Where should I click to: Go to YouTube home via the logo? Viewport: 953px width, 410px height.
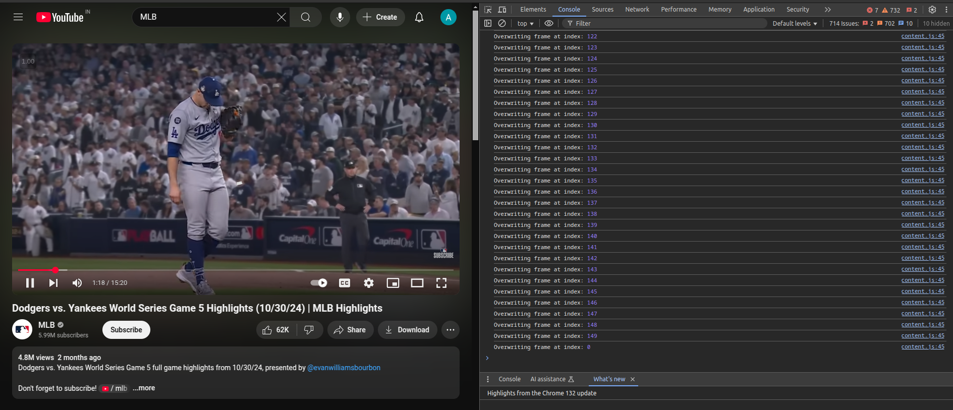point(60,18)
